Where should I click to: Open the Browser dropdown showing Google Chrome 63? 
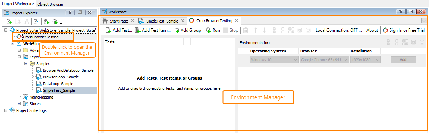(325, 60)
